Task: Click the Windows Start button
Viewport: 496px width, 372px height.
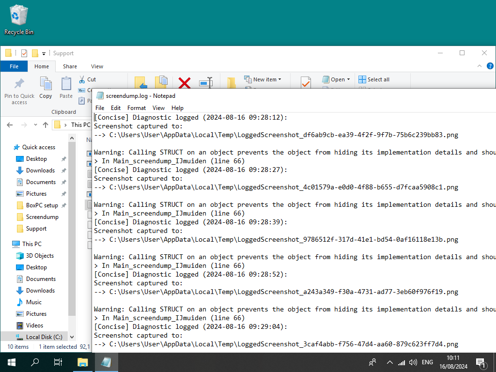Action: (12, 362)
